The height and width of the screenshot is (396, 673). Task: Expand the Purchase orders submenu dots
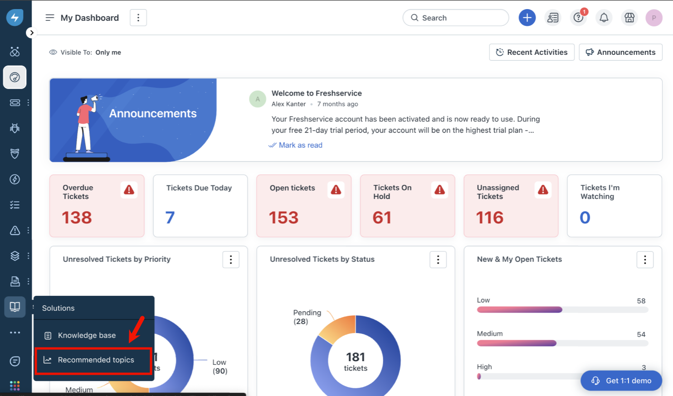pyautogui.click(x=28, y=281)
